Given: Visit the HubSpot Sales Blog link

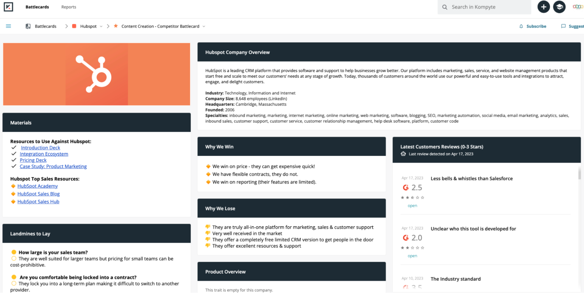Looking at the screenshot, I should click(38, 194).
